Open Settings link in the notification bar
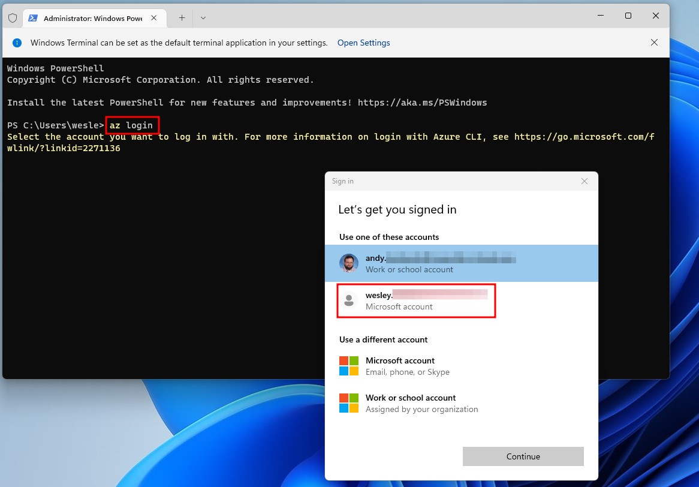 point(363,43)
